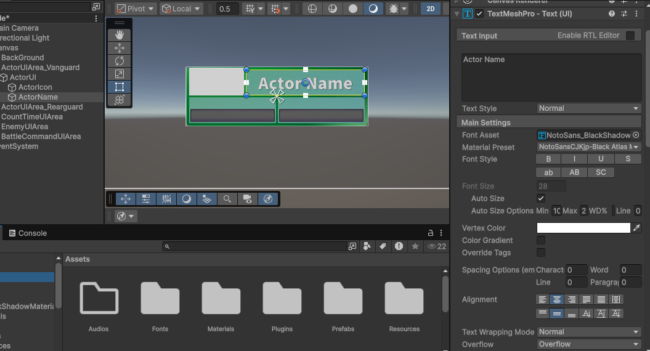Select ActorIcon in the hierarchy
The height and width of the screenshot is (351, 650).
coord(35,87)
